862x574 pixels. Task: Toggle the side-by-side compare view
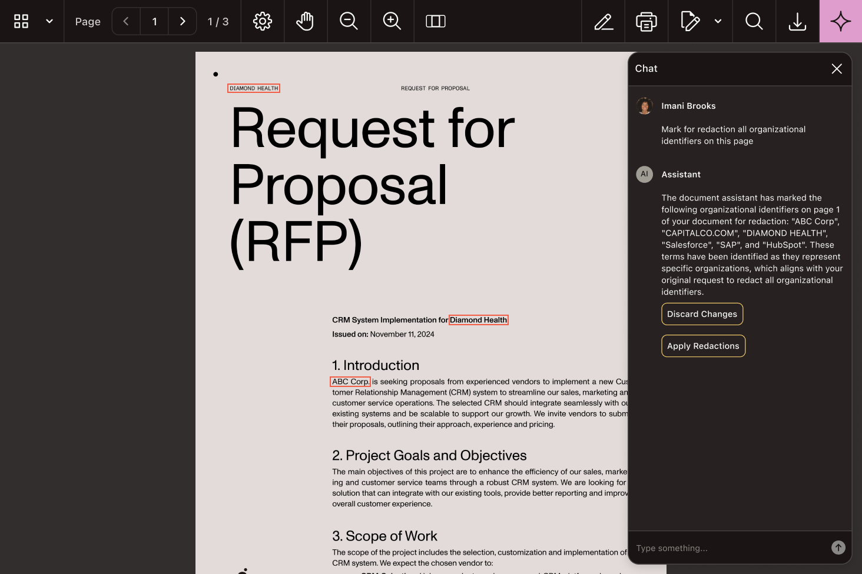point(436,21)
